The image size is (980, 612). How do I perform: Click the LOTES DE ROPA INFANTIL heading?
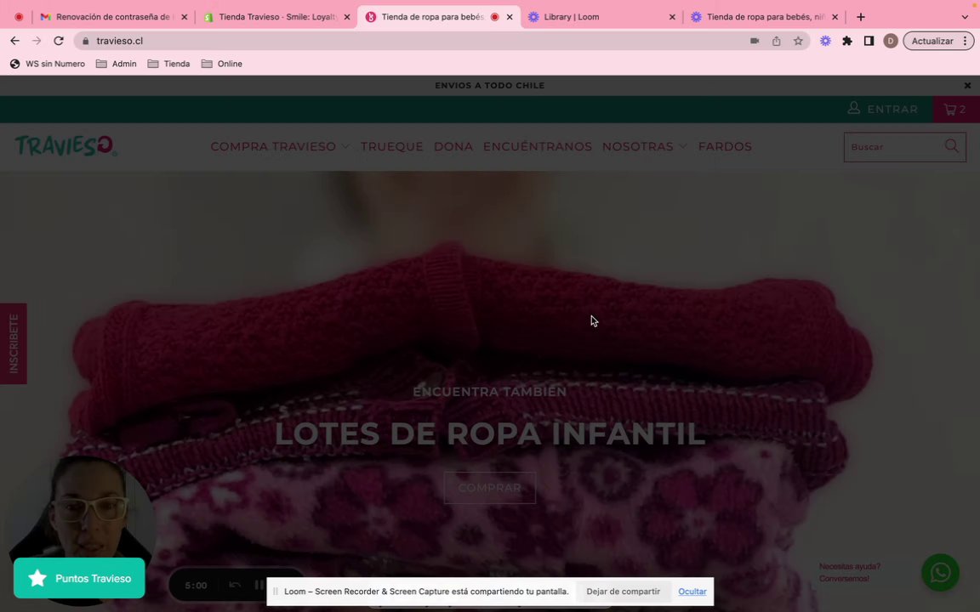[x=490, y=434]
